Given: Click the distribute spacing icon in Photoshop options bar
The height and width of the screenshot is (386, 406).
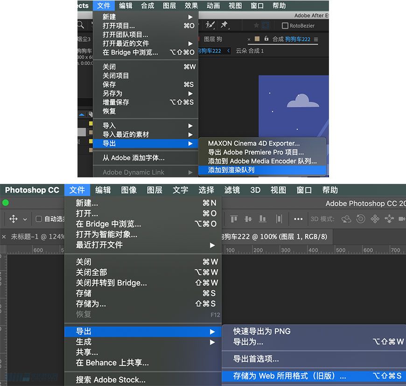Looking at the screenshot, I should coord(279,219).
